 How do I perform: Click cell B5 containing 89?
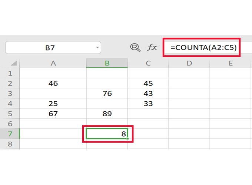tap(107, 114)
